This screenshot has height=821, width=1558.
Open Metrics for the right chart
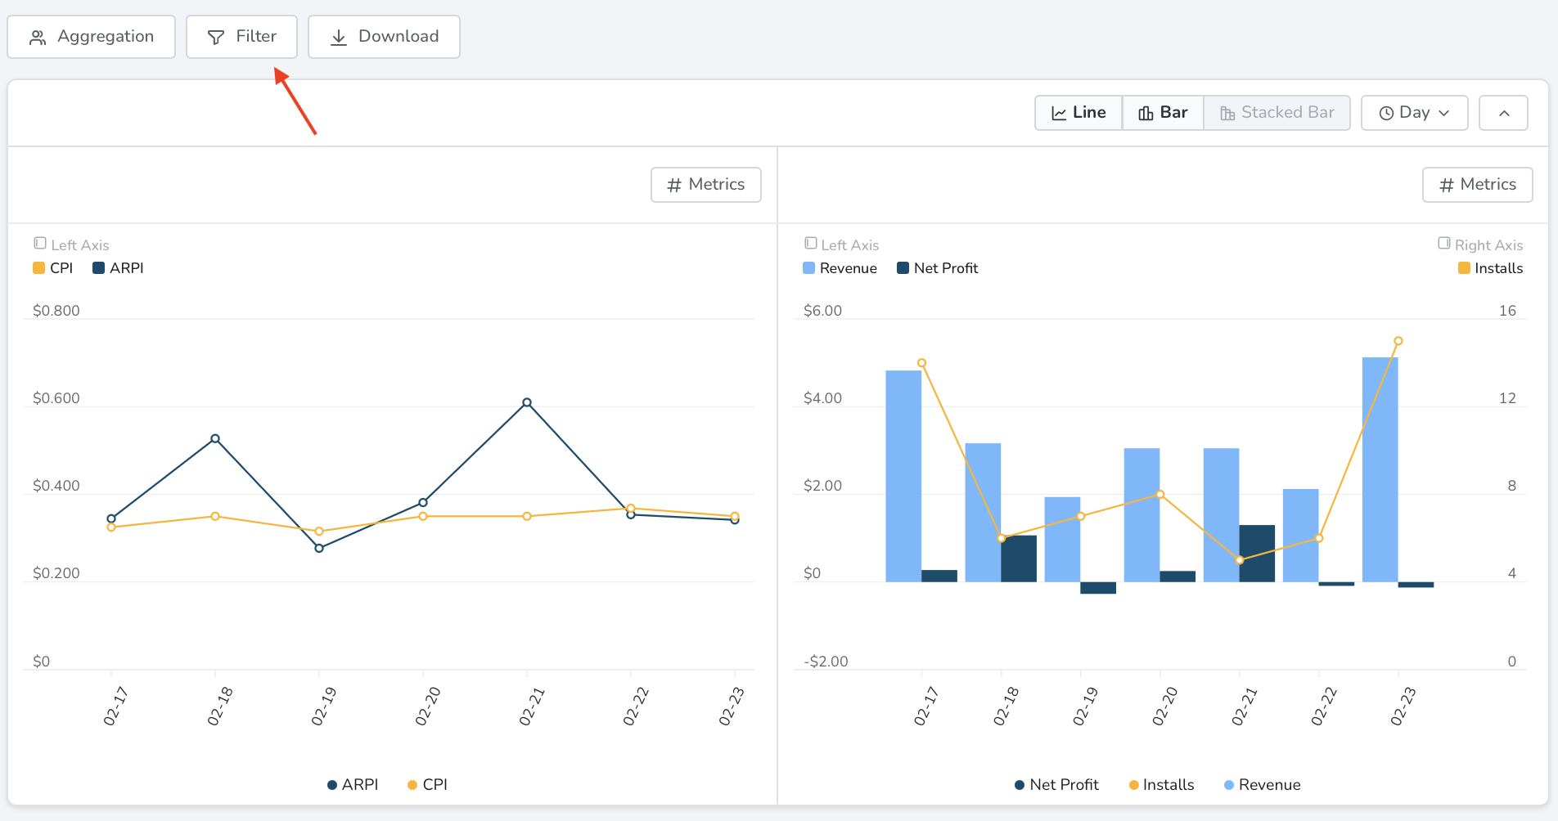pyautogui.click(x=1477, y=185)
